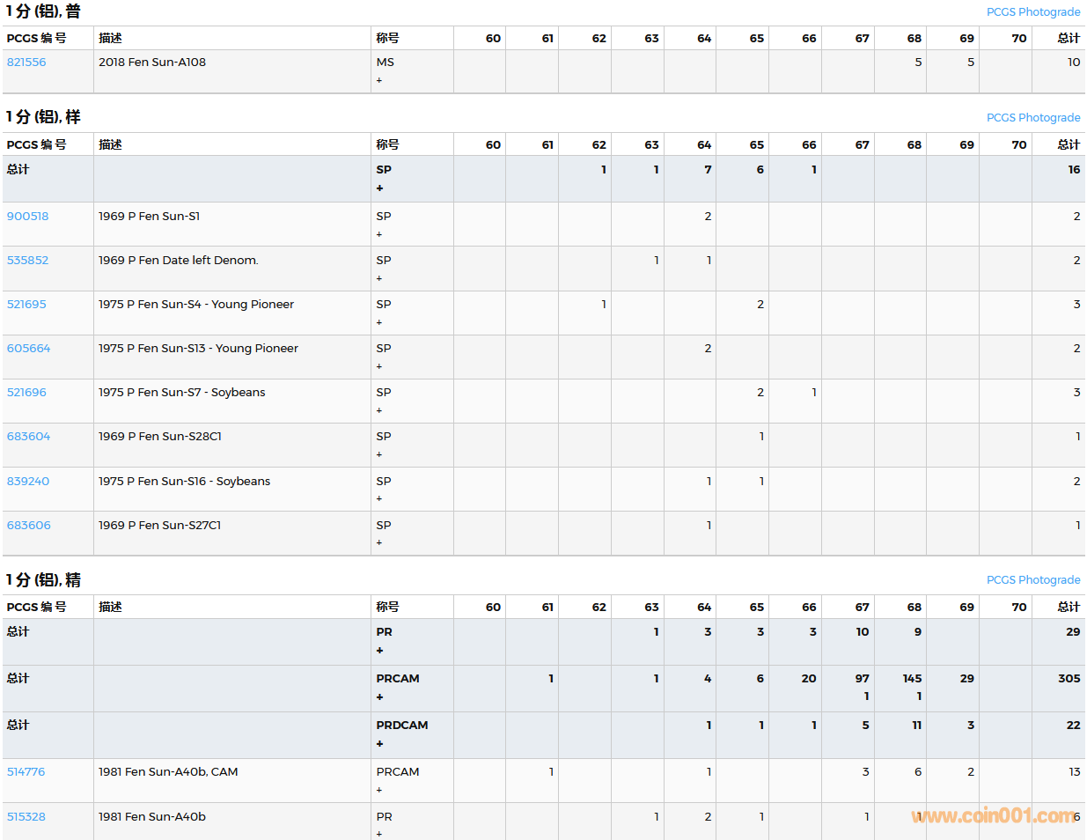Screen dimensions: 1087x840
Task: Open PCGS number 515328 link
Action: coord(26,817)
